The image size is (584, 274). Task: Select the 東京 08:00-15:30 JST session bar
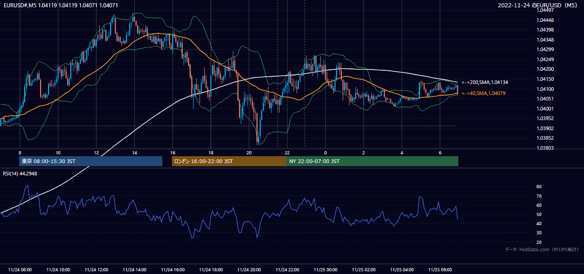pyautogui.click(x=90, y=161)
